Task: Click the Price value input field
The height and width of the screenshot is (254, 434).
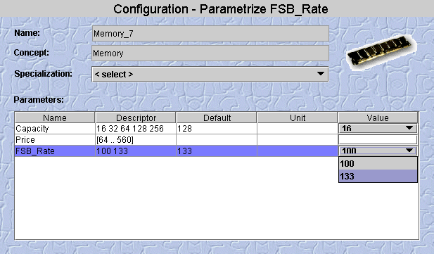Action: coord(378,139)
